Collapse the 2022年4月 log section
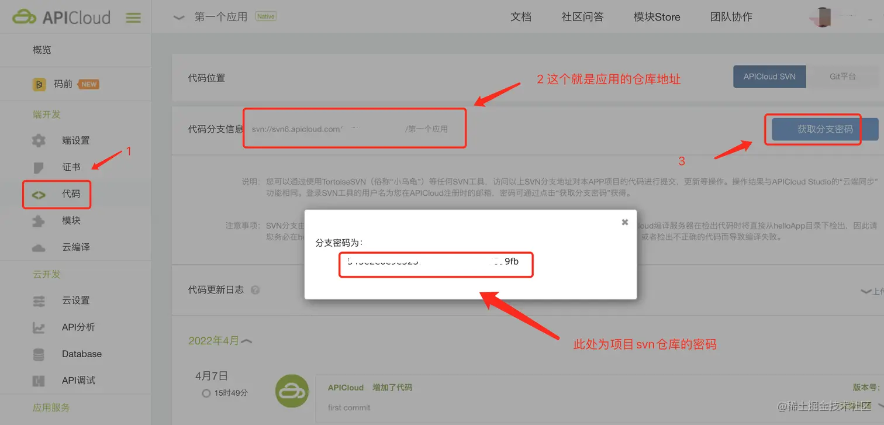The height and width of the screenshot is (425, 884). coord(247,341)
